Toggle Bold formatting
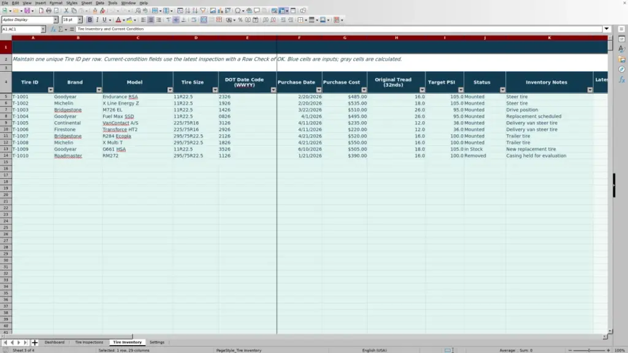 (x=90, y=20)
